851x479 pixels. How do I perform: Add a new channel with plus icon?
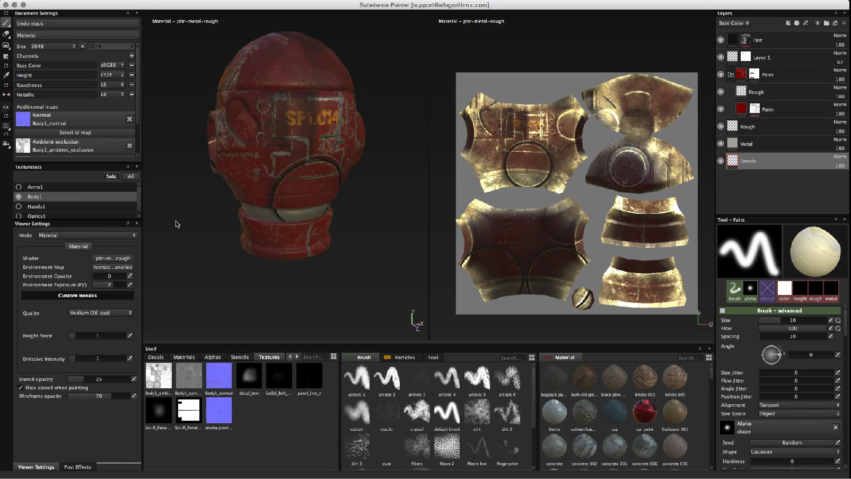click(x=131, y=56)
